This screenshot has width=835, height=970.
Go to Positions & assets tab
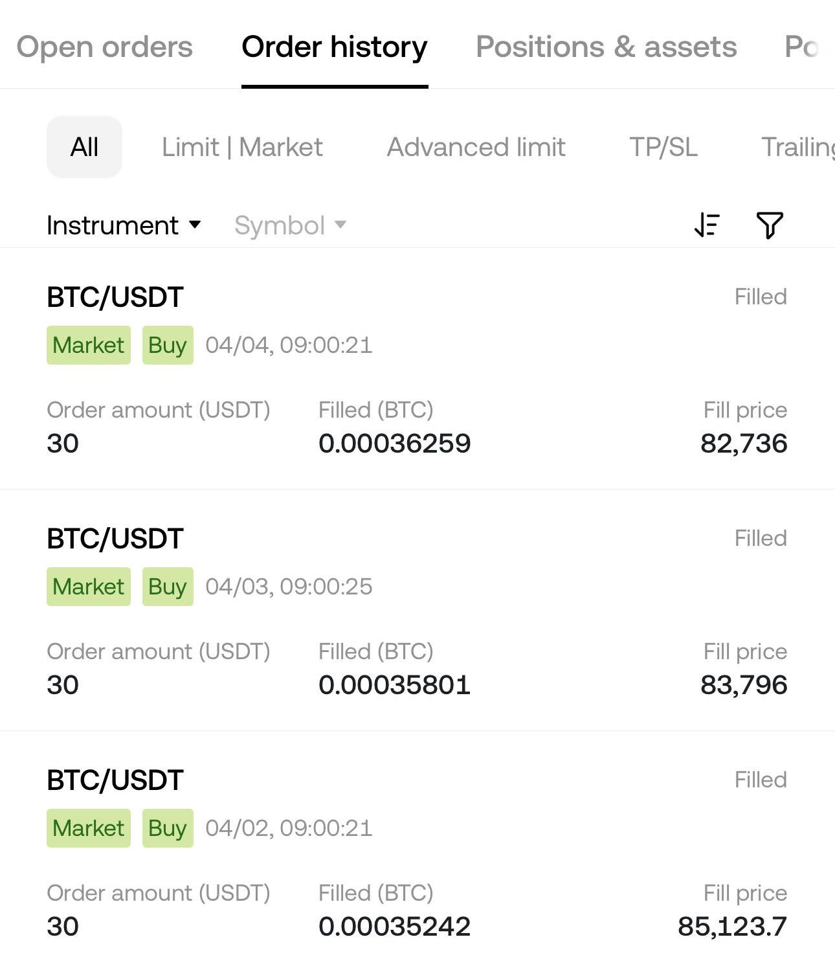(x=607, y=47)
